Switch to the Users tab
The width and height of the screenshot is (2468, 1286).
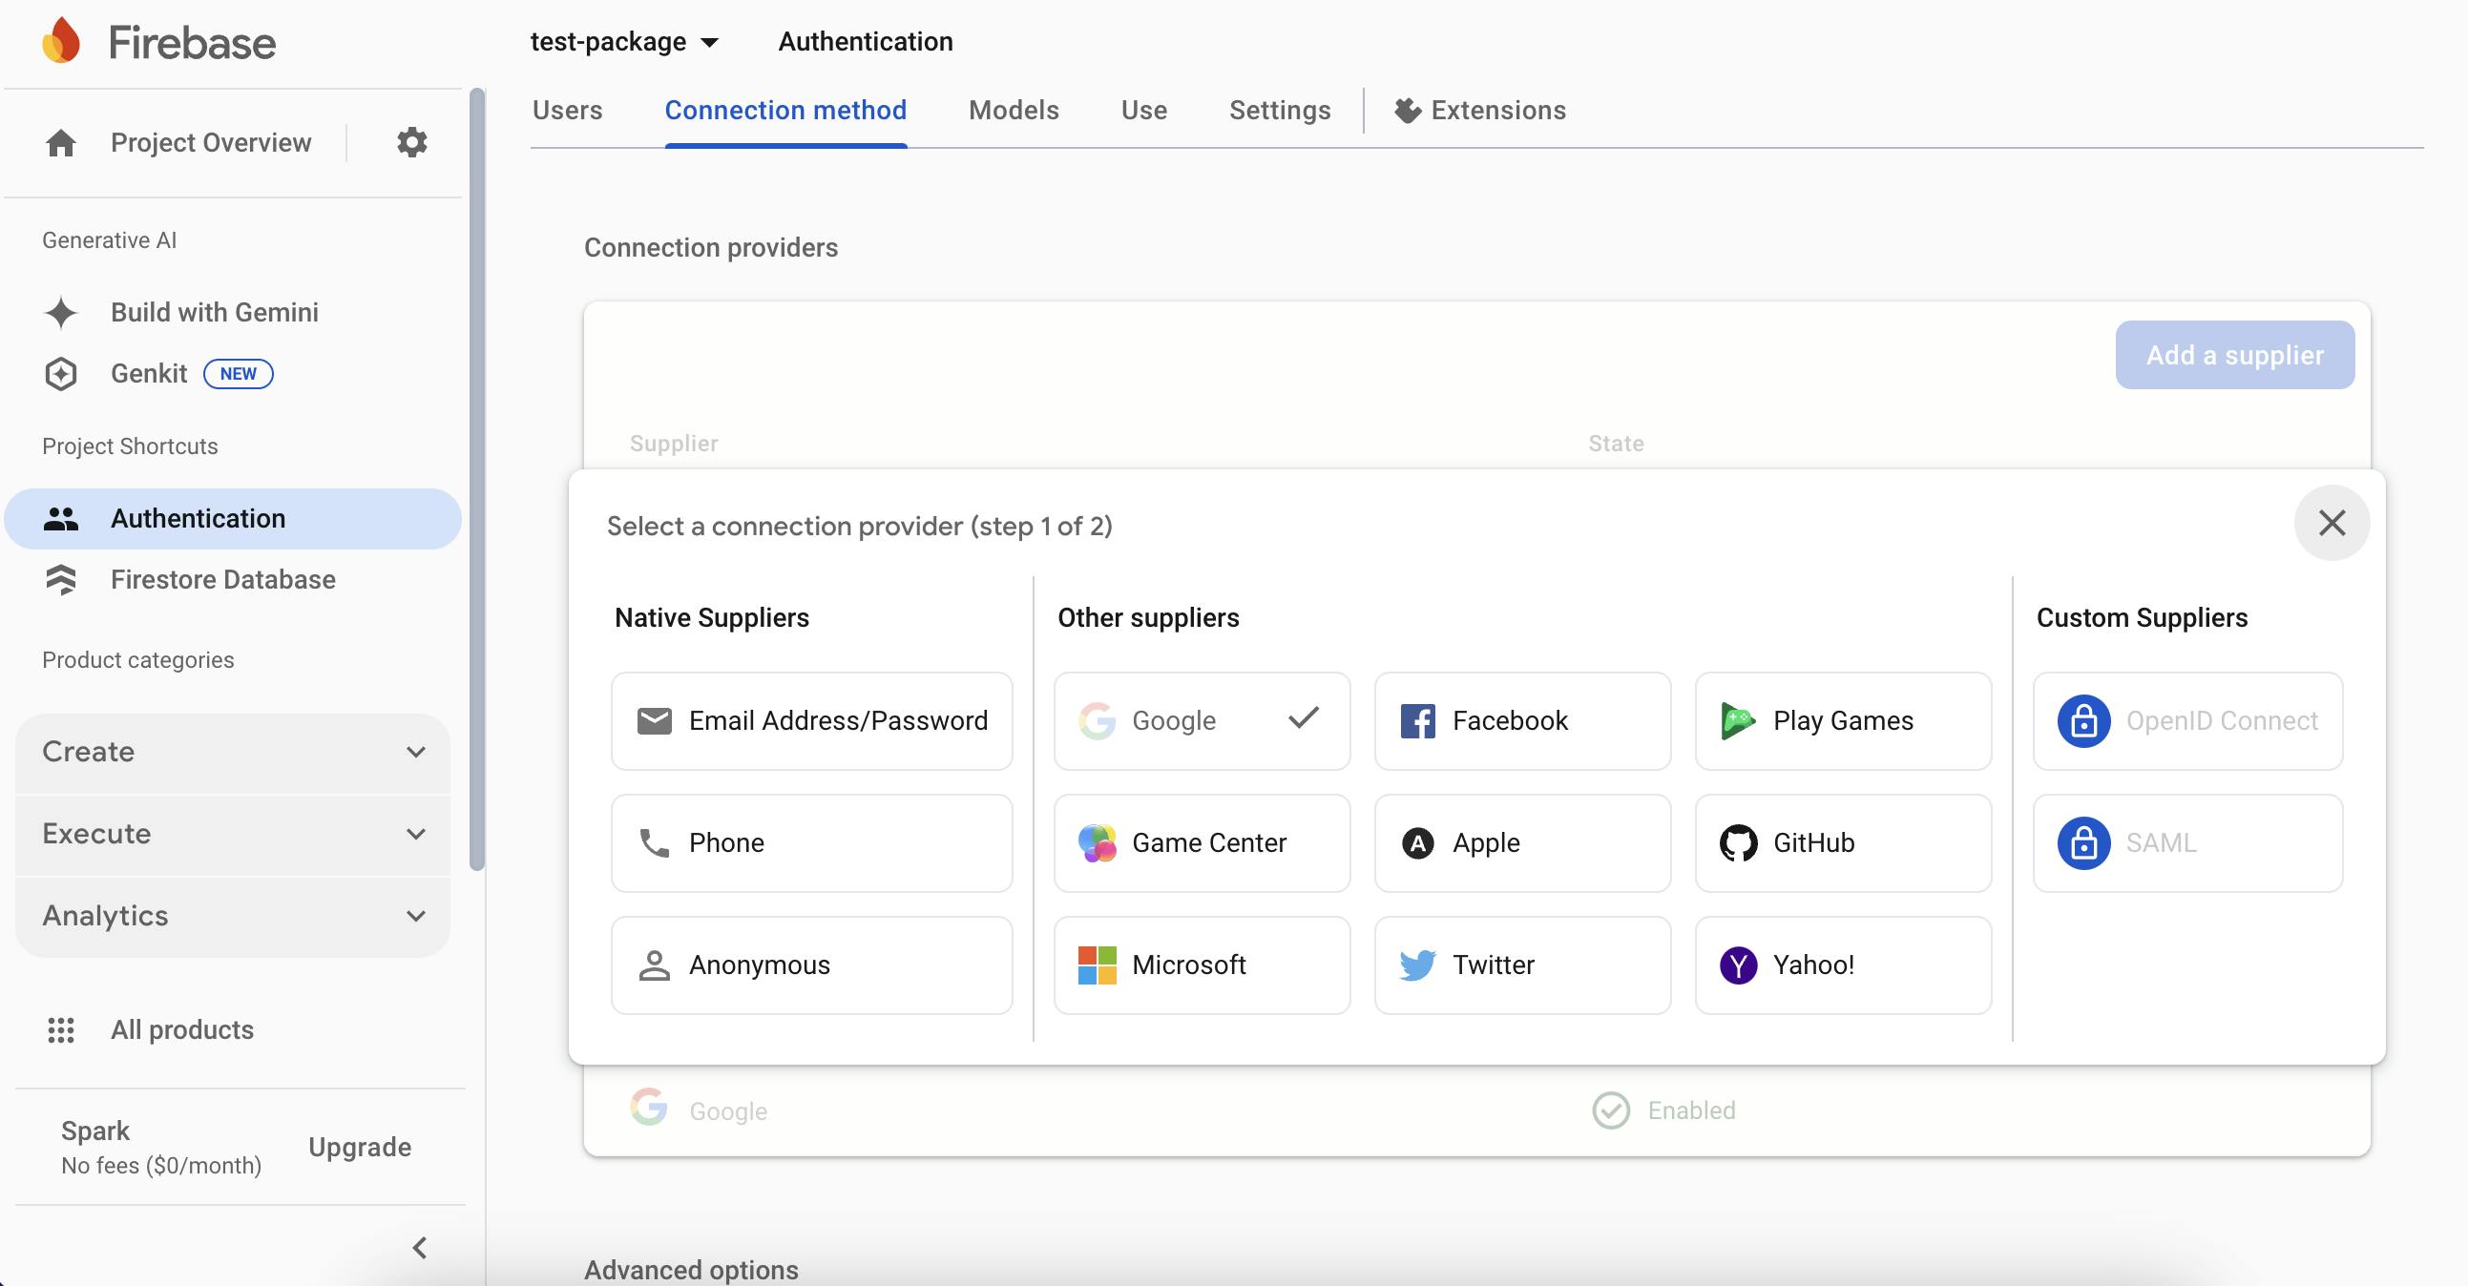[x=567, y=110]
